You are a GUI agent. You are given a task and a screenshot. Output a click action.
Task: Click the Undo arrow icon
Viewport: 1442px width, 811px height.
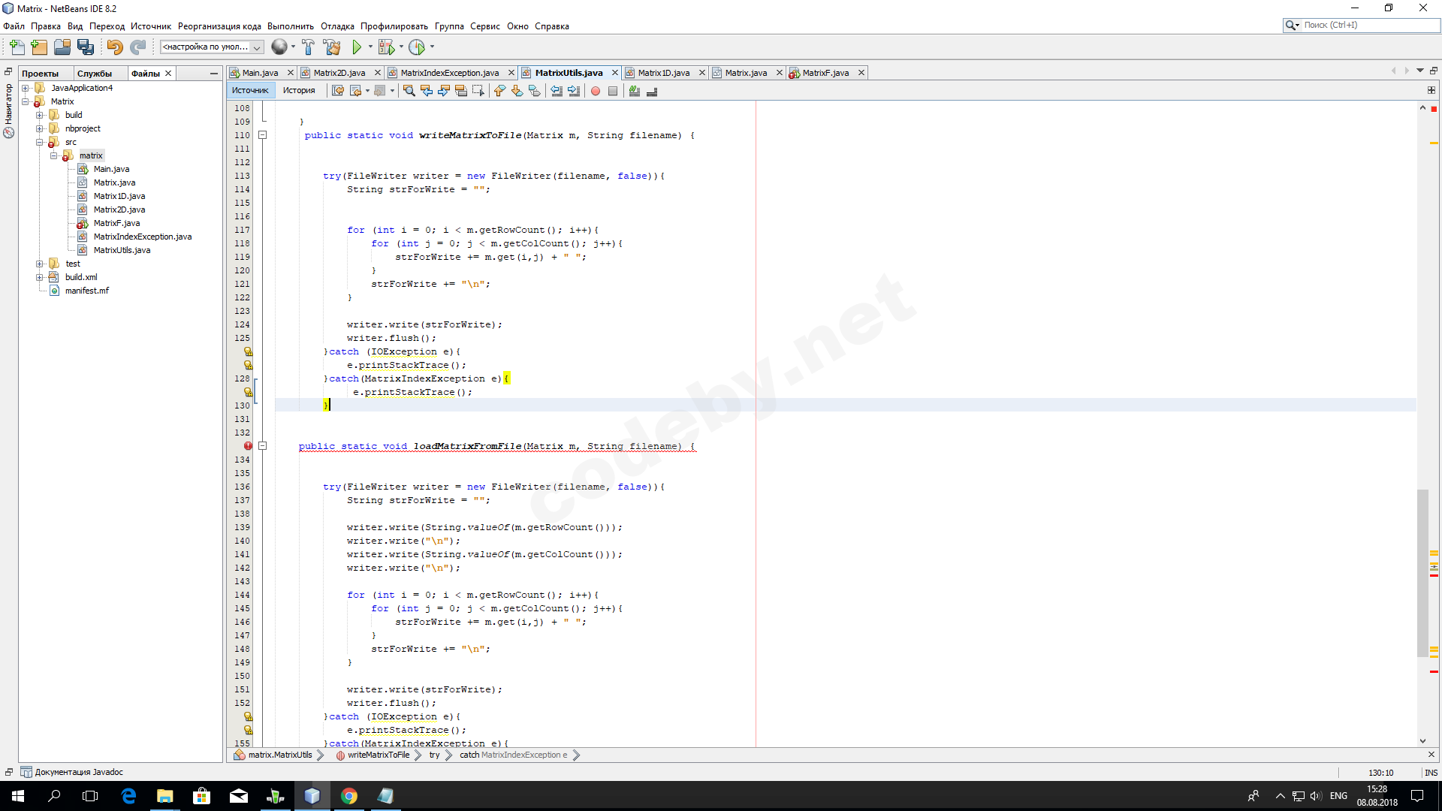[x=114, y=47]
